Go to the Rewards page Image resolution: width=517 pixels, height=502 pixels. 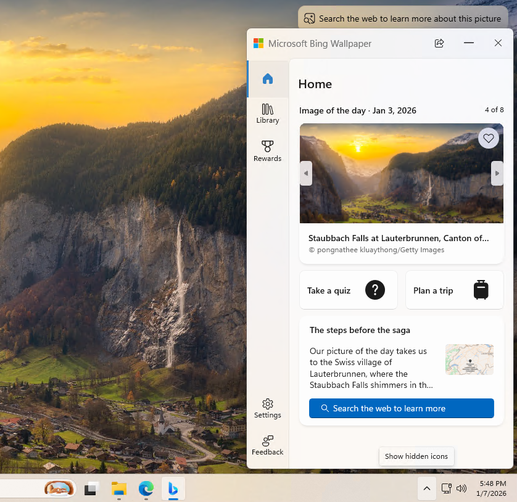267,151
